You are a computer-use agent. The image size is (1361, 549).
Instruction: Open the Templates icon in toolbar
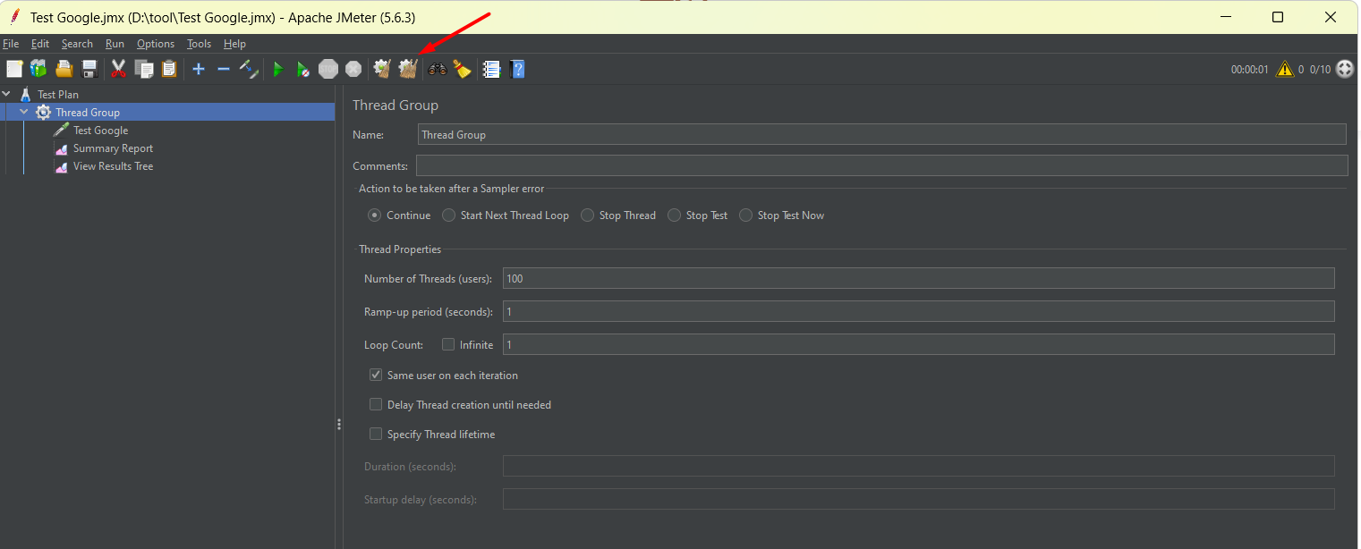[38, 69]
